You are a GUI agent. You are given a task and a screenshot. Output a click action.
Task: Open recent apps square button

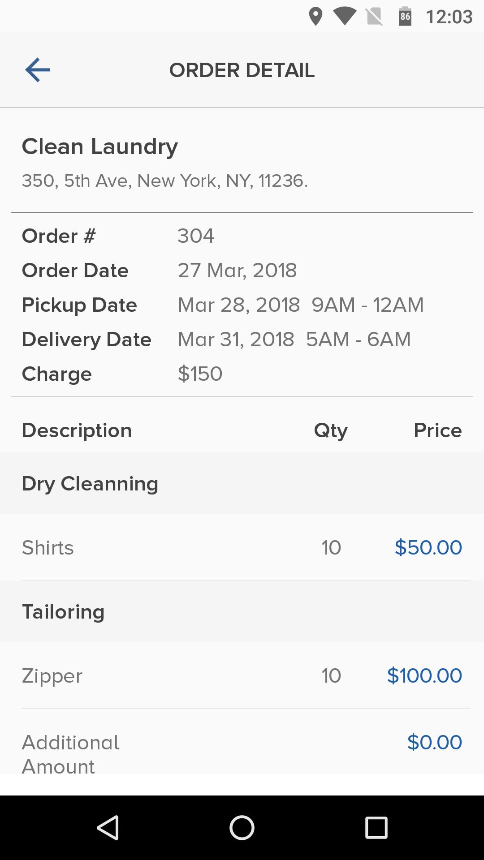(376, 827)
